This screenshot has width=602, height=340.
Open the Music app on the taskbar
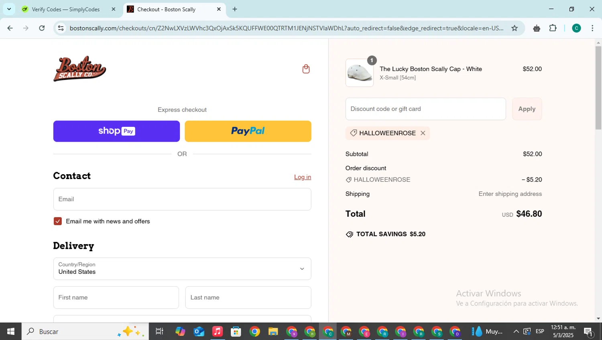pyautogui.click(x=217, y=332)
